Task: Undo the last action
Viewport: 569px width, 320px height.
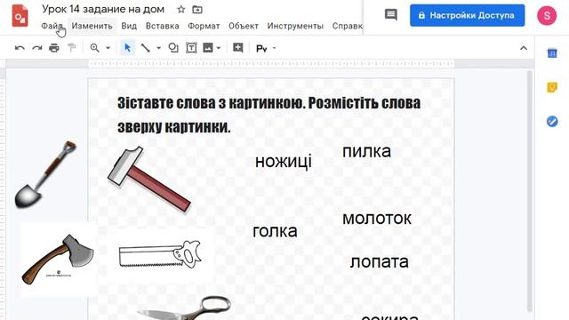Action: point(20,48)
